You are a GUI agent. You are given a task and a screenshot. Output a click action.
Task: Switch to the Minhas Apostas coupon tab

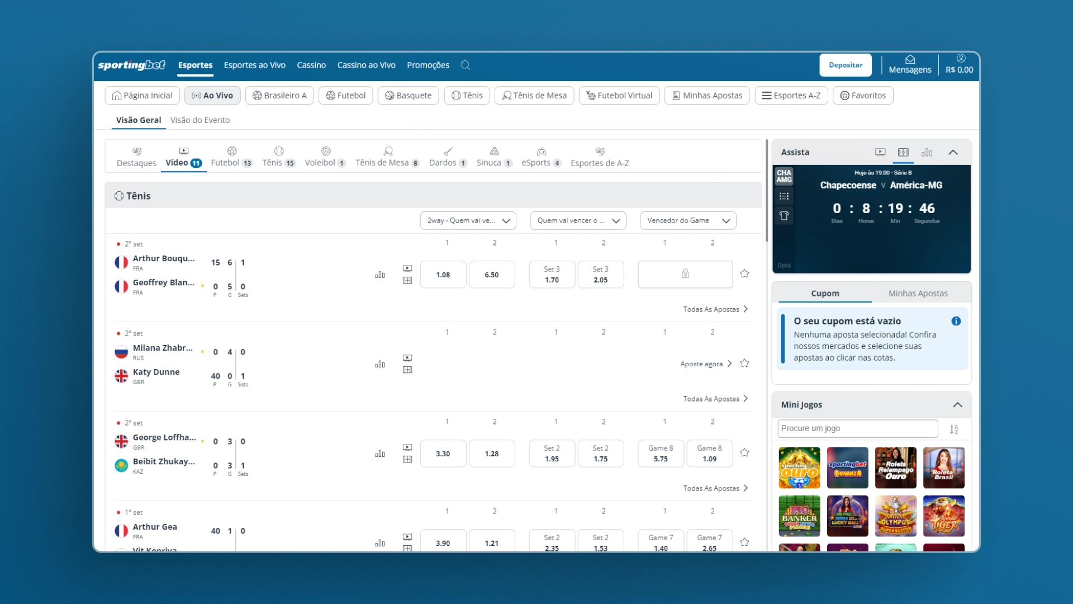pos(918,293)
